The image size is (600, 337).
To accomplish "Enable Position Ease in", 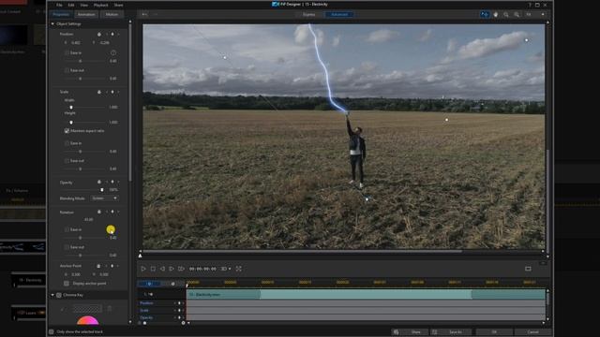I will [67, 52].
